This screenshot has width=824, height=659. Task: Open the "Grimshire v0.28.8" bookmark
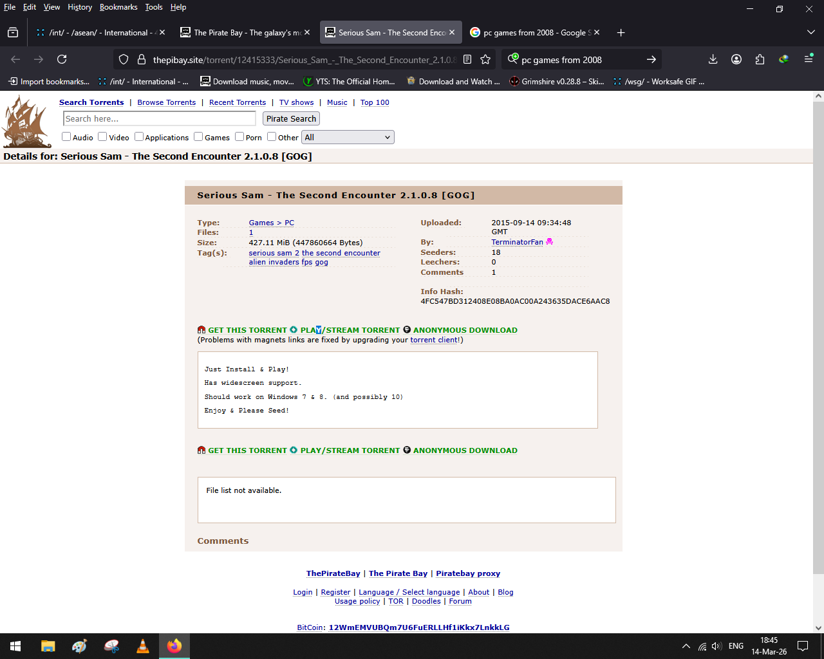click(x=557, y=82)
